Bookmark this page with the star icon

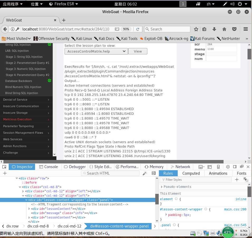tap(196, 29)
